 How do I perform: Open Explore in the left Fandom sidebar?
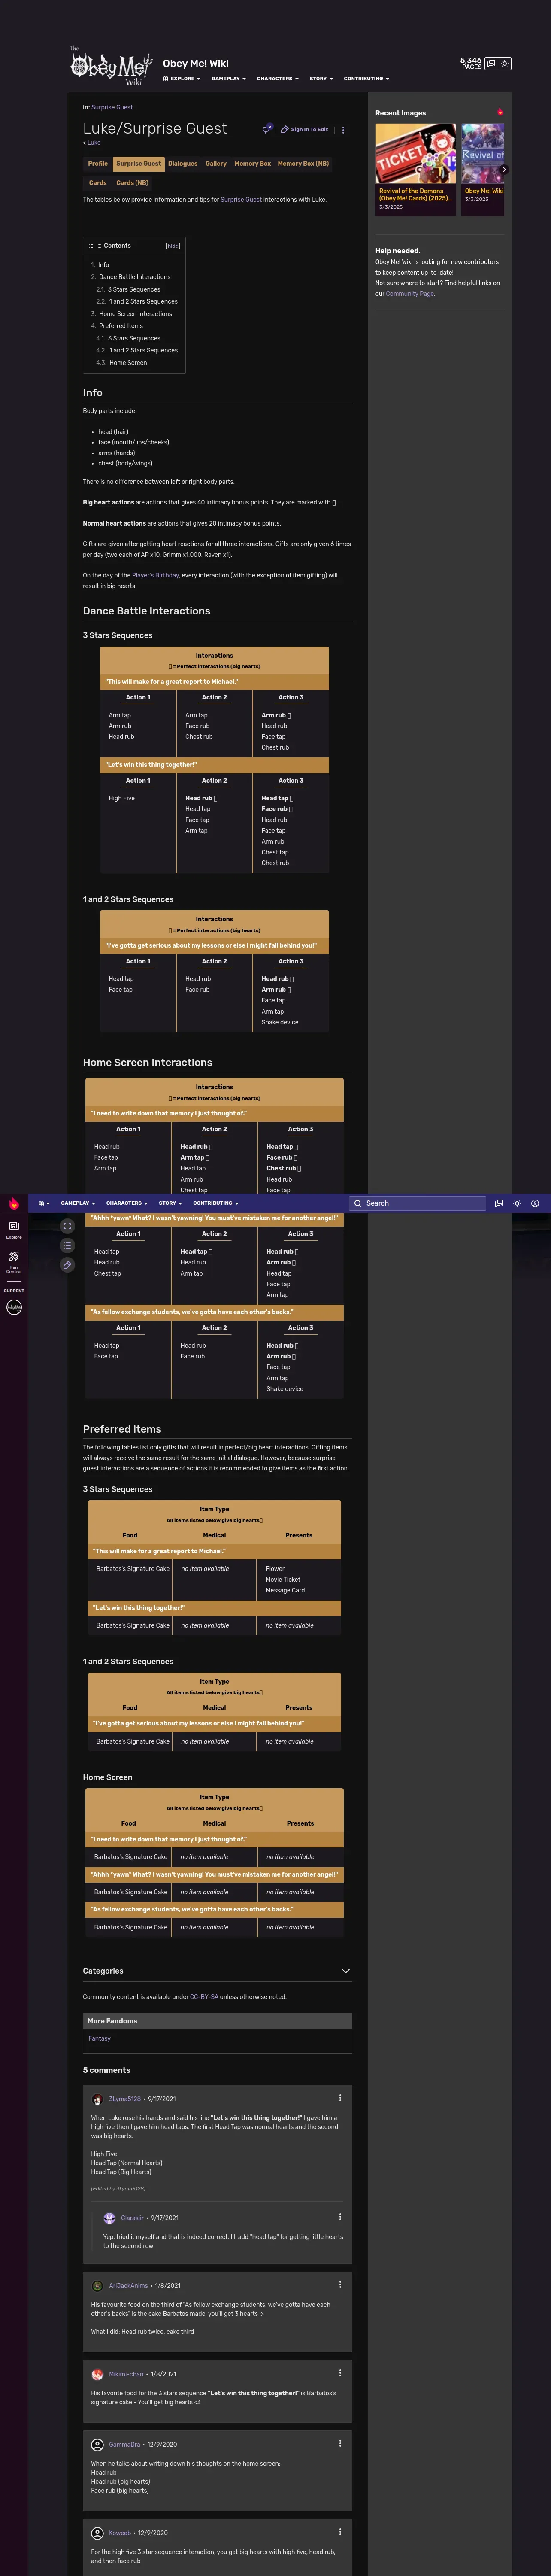14,1230
